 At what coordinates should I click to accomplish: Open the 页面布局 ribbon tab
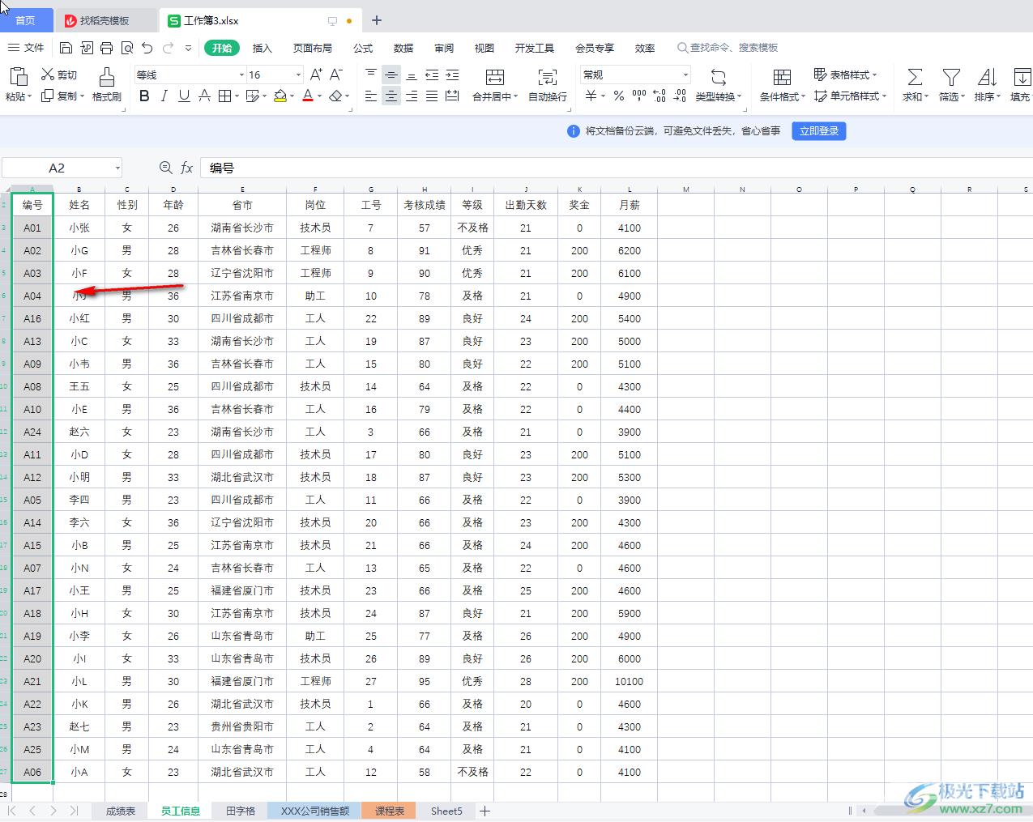(x=313, y=48)
